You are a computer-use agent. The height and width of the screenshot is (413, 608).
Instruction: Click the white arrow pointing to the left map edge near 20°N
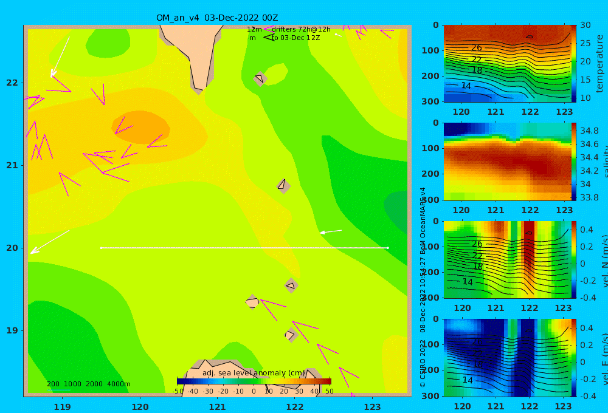50,242
